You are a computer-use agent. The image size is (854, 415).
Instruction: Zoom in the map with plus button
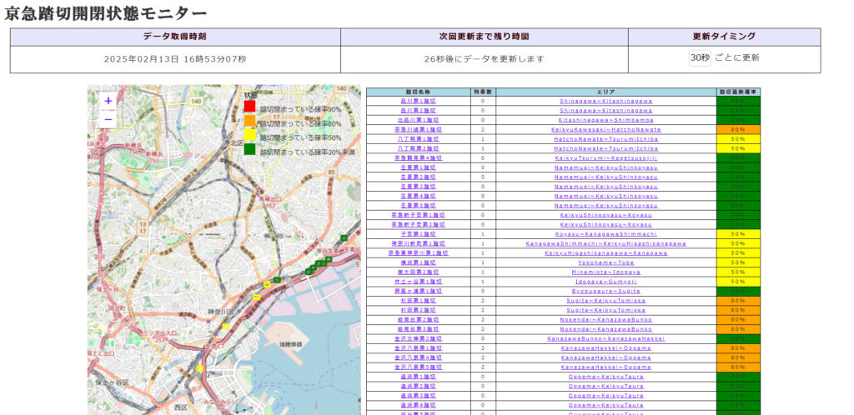pos(108,101)
